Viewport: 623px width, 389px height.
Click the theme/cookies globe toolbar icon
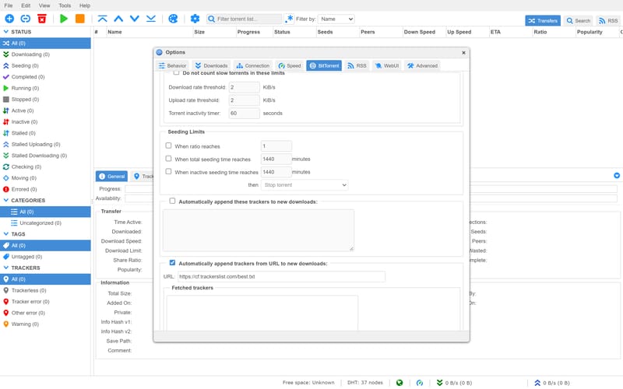pos(173,19)
